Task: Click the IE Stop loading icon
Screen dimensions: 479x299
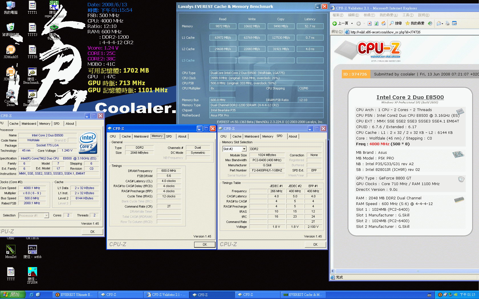Action: click(x=370, y=23)
